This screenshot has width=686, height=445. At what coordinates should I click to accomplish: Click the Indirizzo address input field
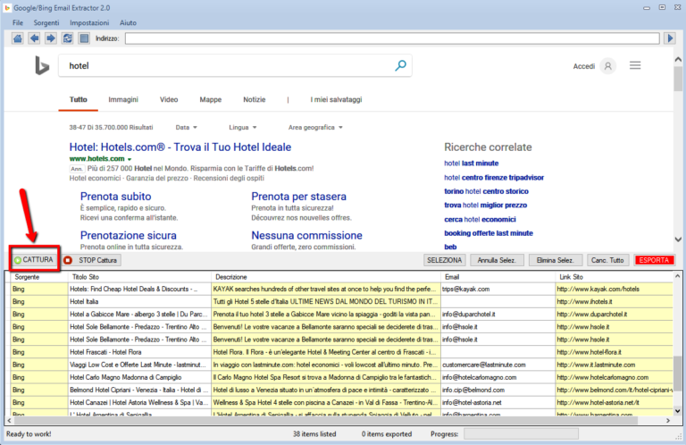393,38
